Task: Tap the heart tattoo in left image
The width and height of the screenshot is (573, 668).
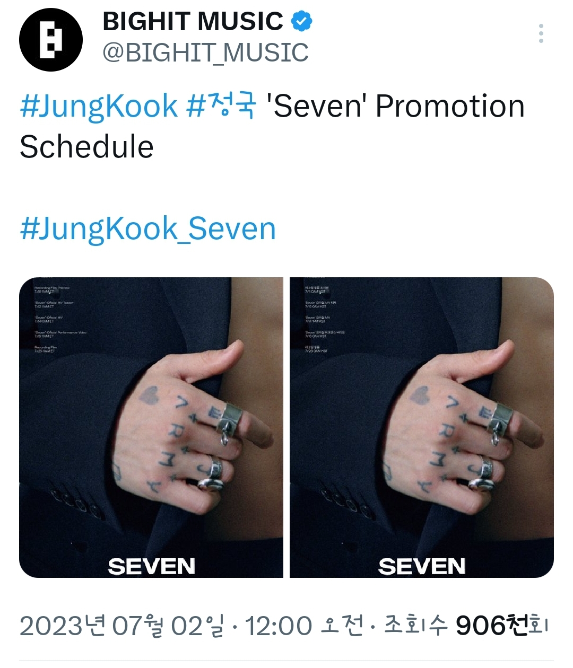Action: click(152, 395)
